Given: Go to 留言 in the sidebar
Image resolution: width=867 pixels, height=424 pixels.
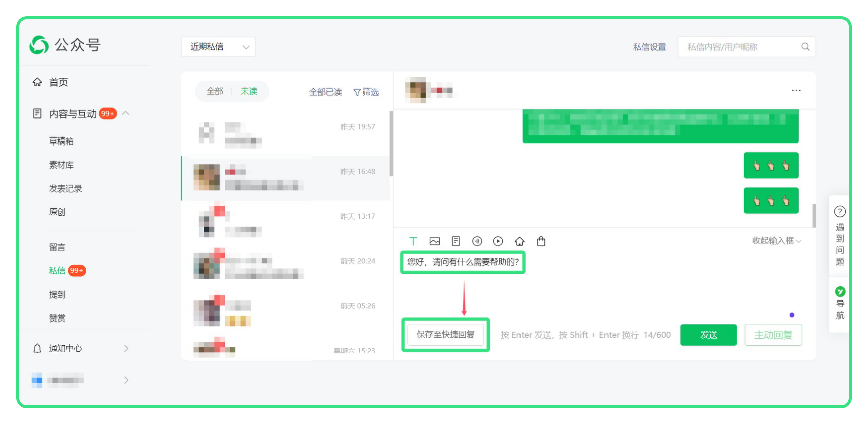Looking at the screenshot, I should point(57,247).
